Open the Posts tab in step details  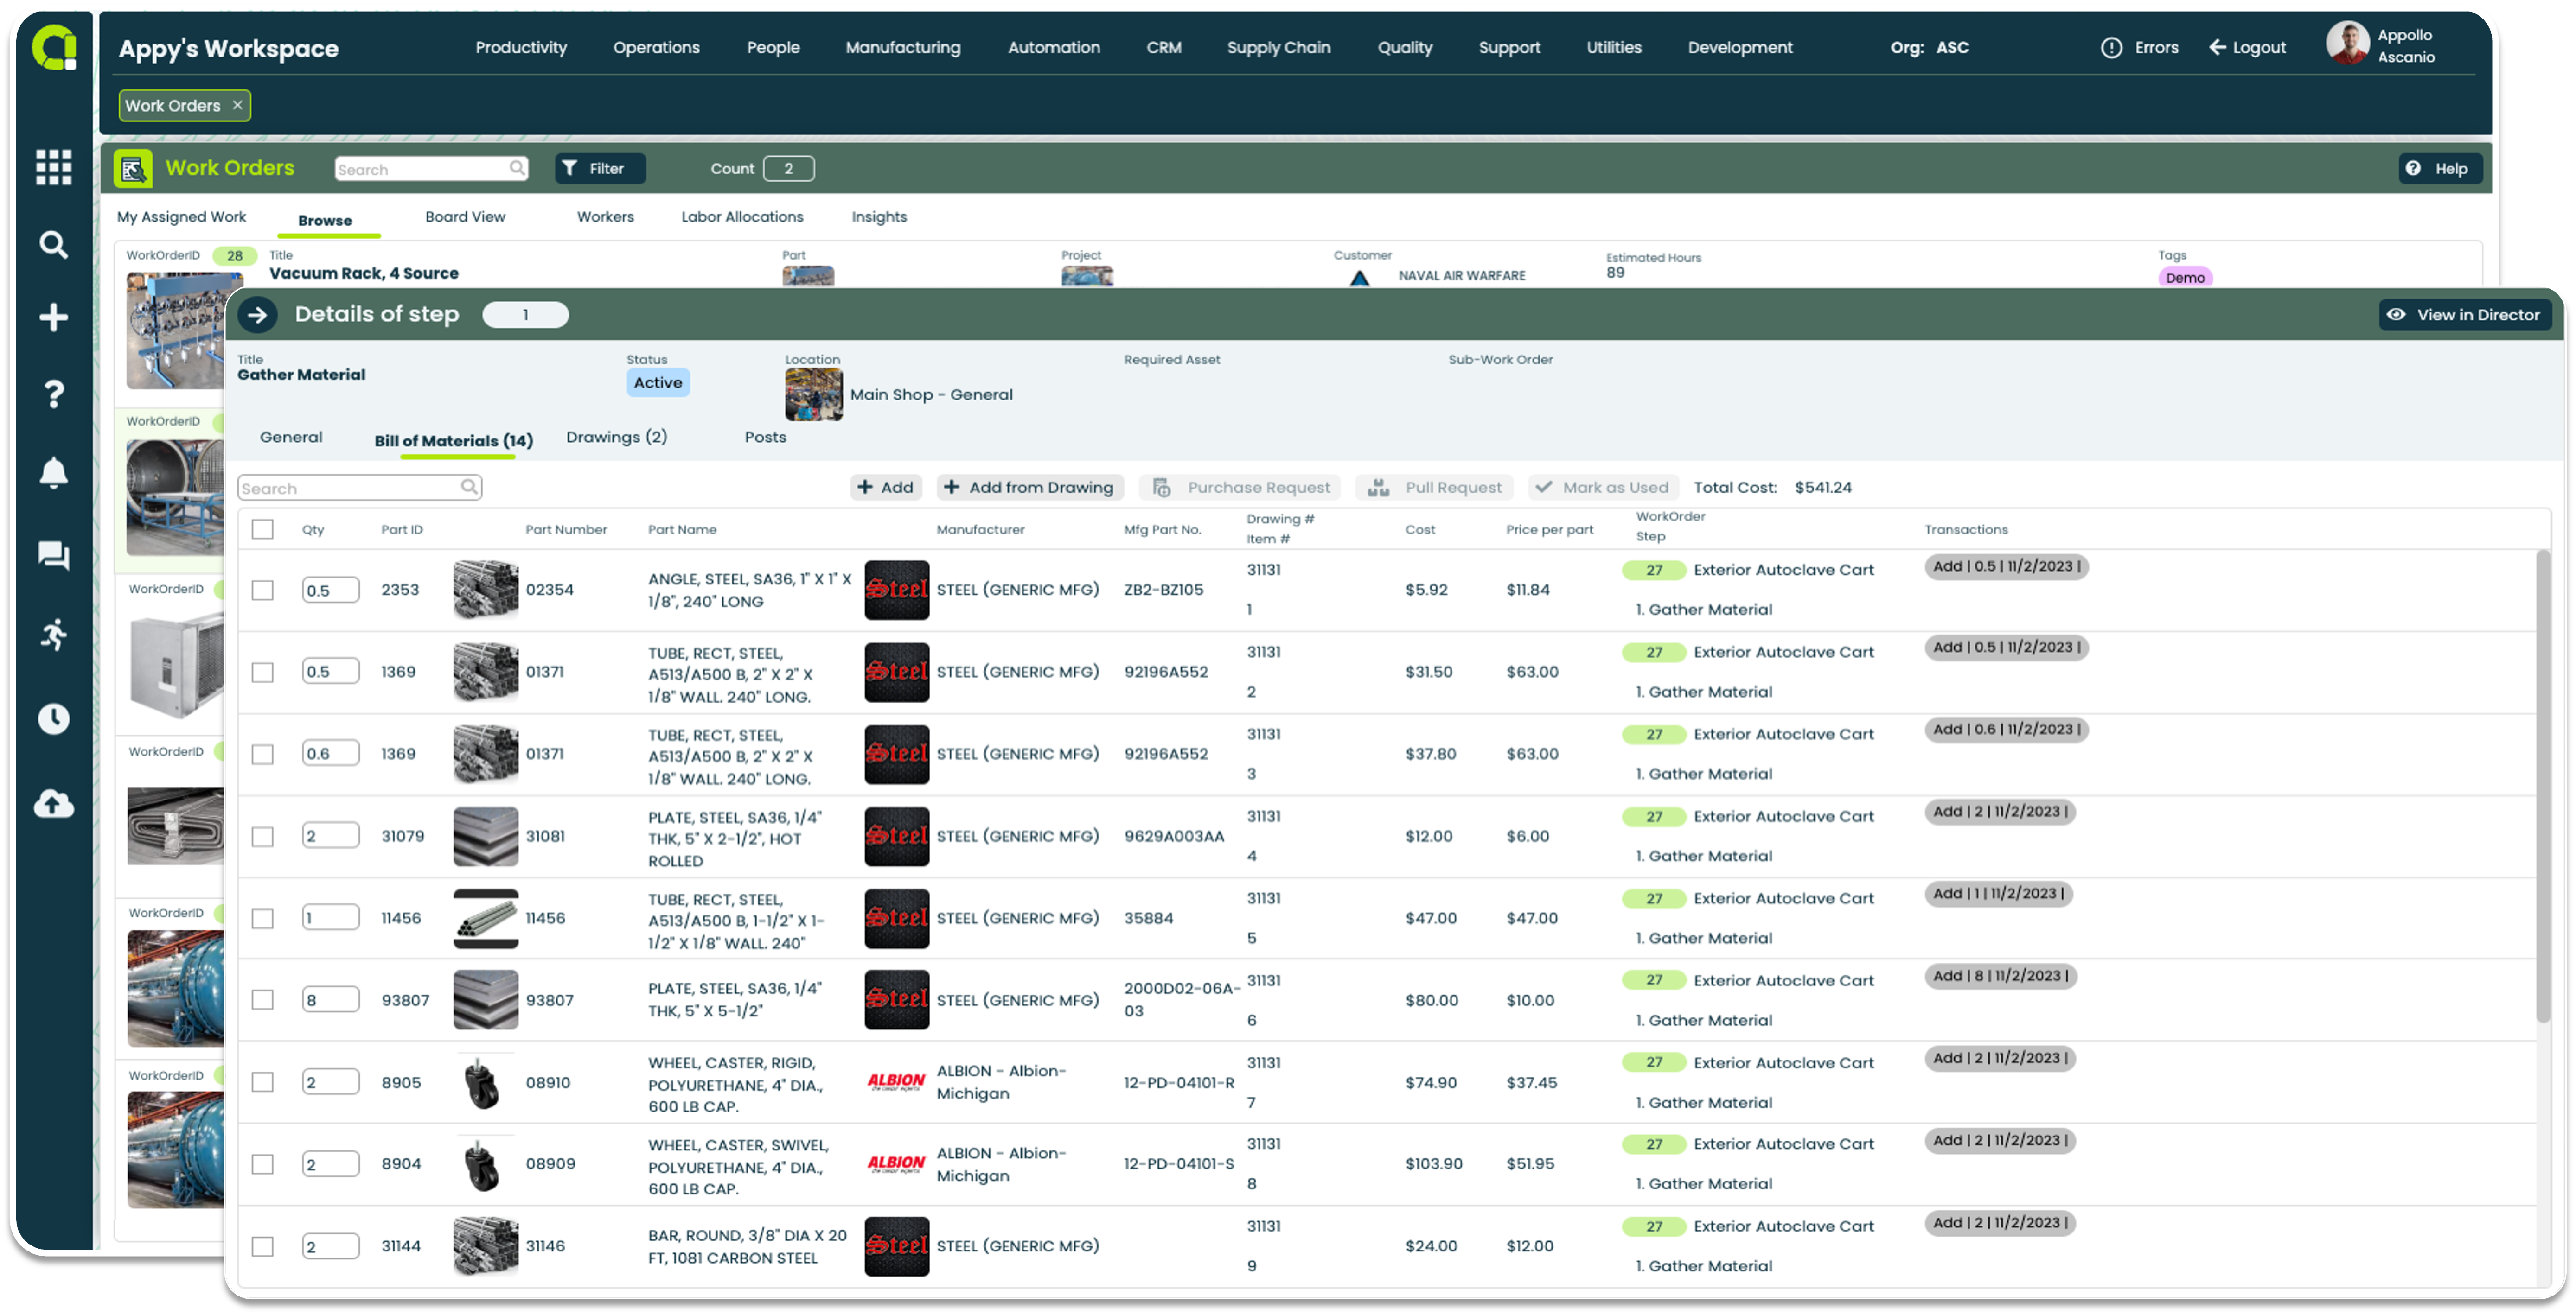pos(765,437)
